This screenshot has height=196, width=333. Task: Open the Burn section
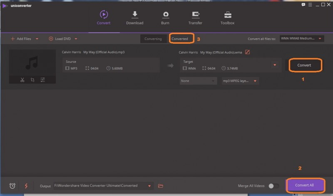(165, 17)
